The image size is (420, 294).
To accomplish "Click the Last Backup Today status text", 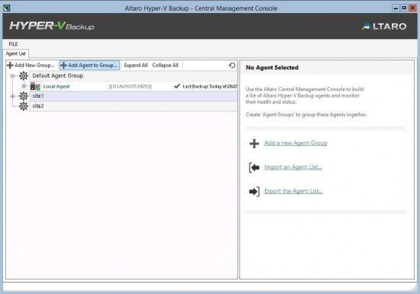I will click(x=210, y=86).
